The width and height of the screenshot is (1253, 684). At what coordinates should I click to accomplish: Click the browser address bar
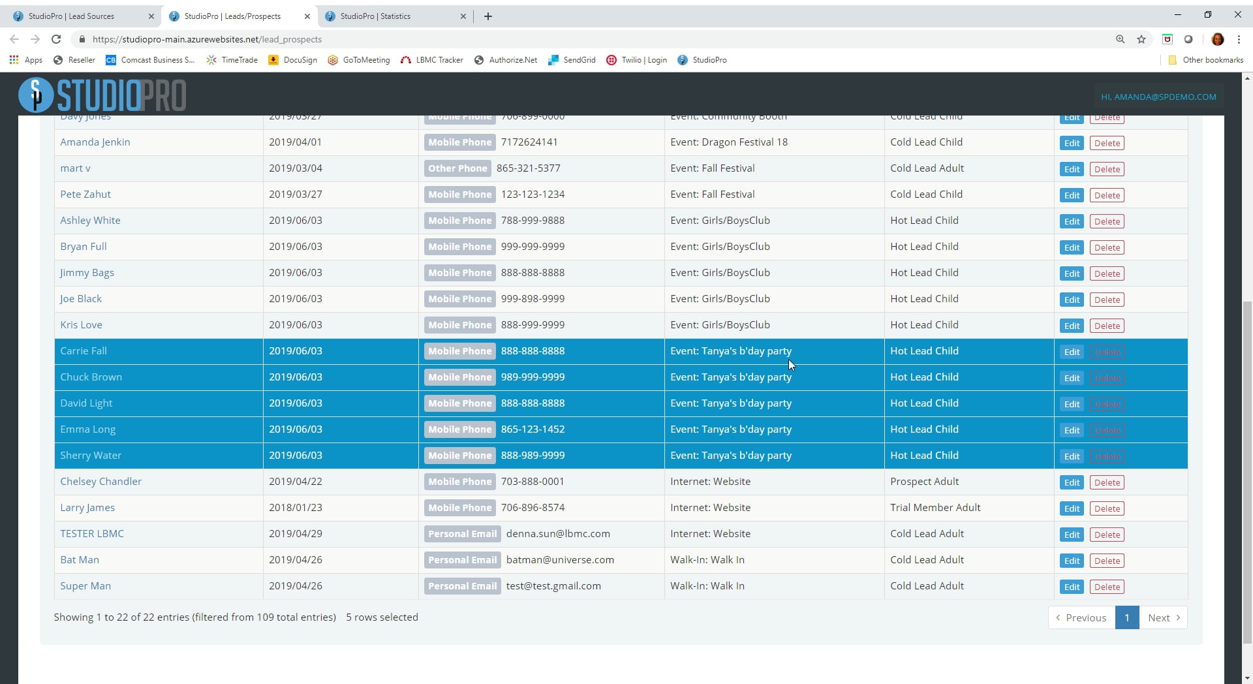click(587, 39)
